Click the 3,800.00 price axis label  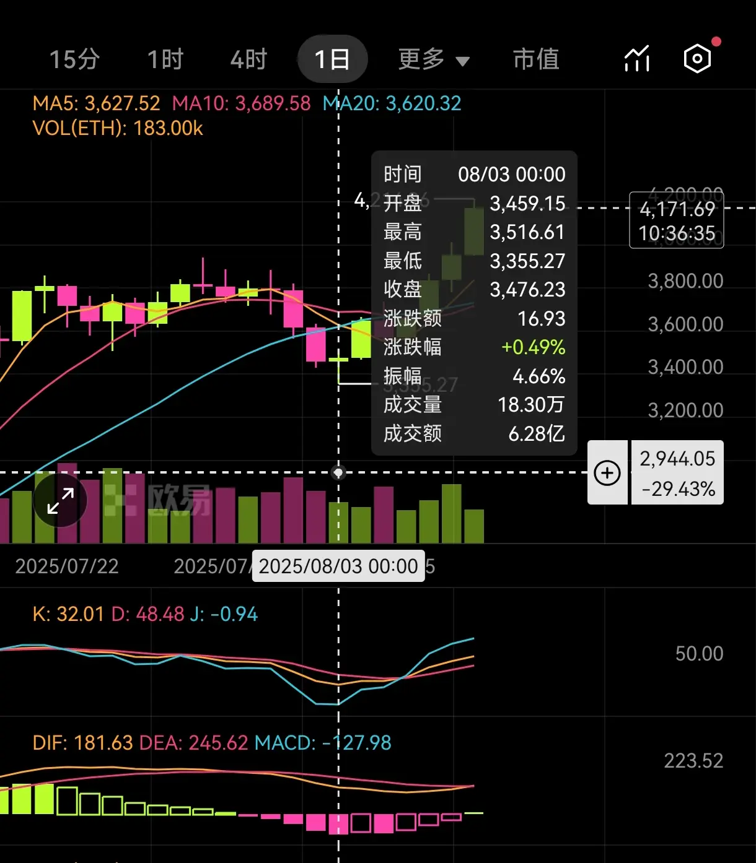(685, 281)
